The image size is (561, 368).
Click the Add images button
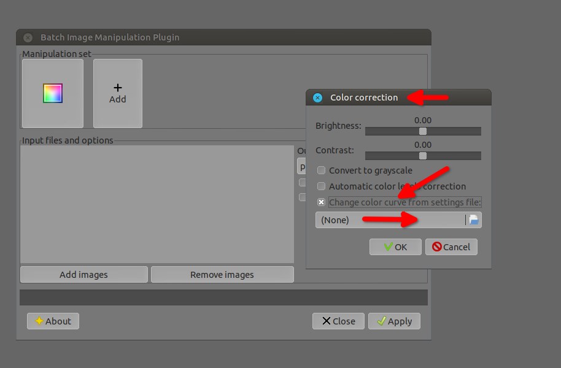coord(83,274)
